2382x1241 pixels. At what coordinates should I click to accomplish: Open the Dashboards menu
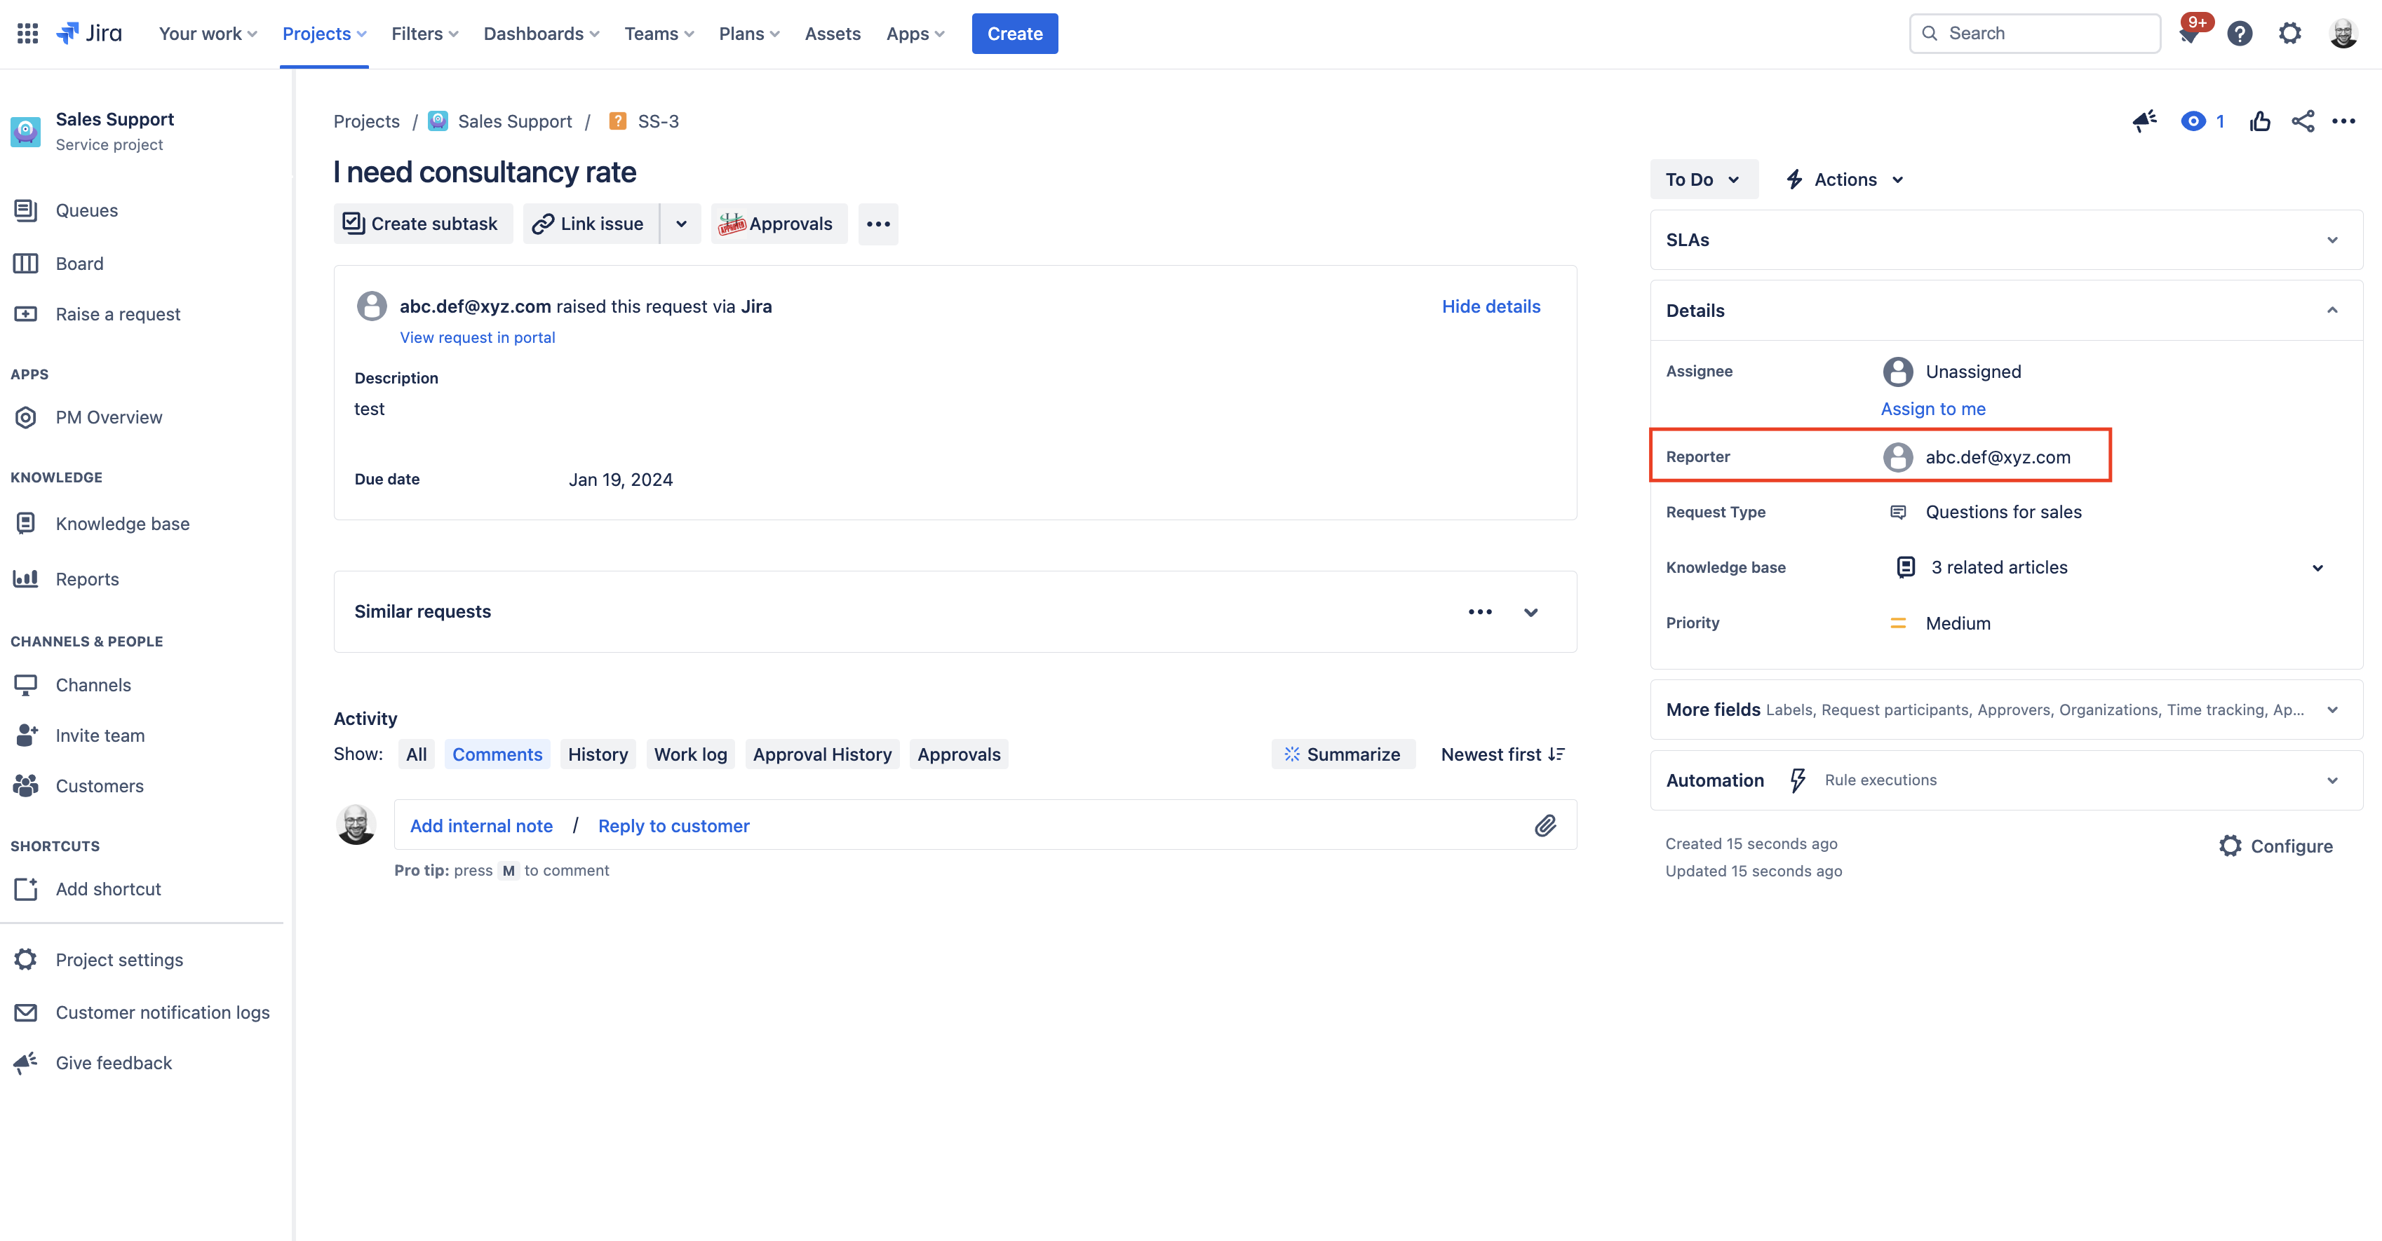coord(542,33)
